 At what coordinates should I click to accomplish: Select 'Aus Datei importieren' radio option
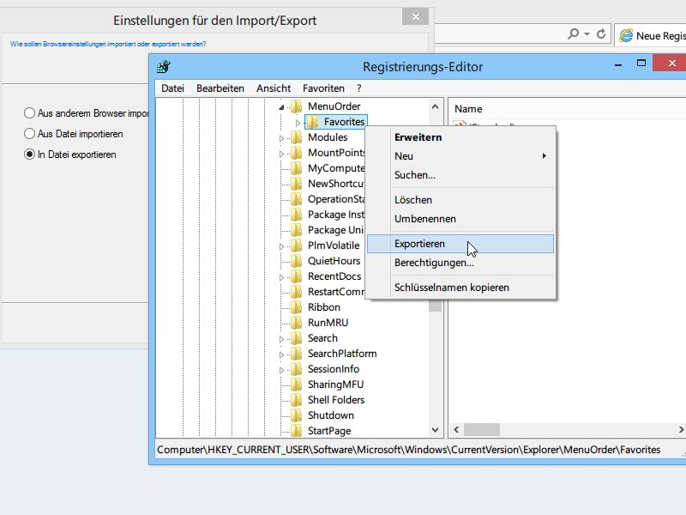coord(29,134)
